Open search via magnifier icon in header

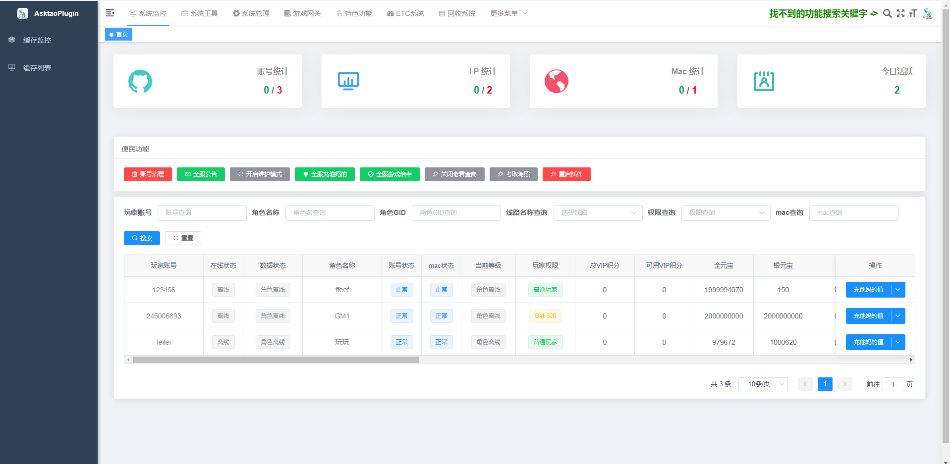click(x=887, y=13)
